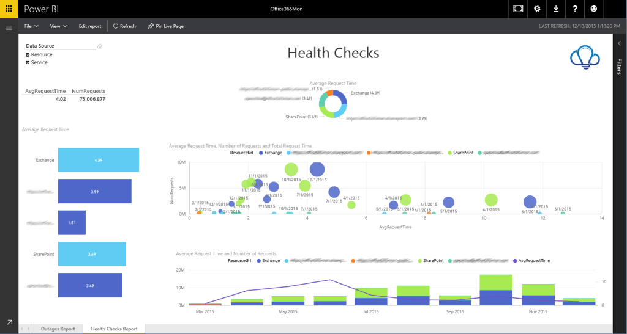Image resolution: width=627 pixels, height=334 pixels.
Task: Expand the Filters pane chevron
Action: pyautogui.click(x=619, y=43)
